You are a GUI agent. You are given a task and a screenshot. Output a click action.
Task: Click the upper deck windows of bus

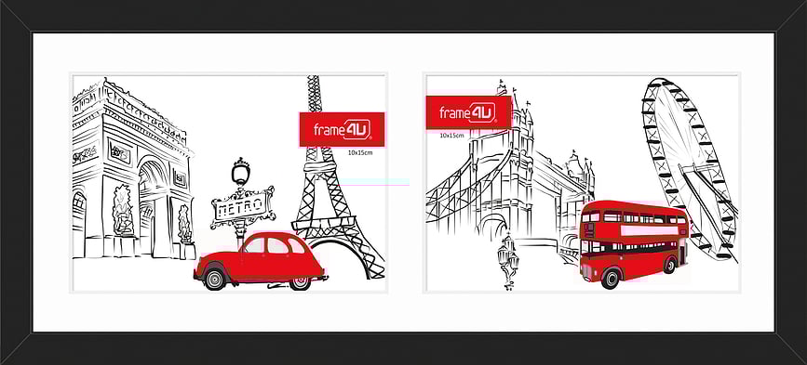634,217
